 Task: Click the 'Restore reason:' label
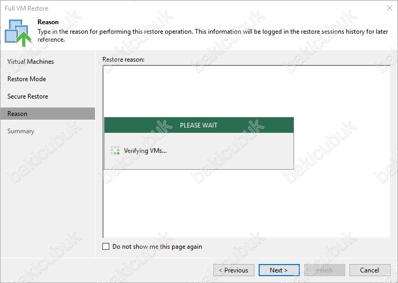tap(124, 59)
